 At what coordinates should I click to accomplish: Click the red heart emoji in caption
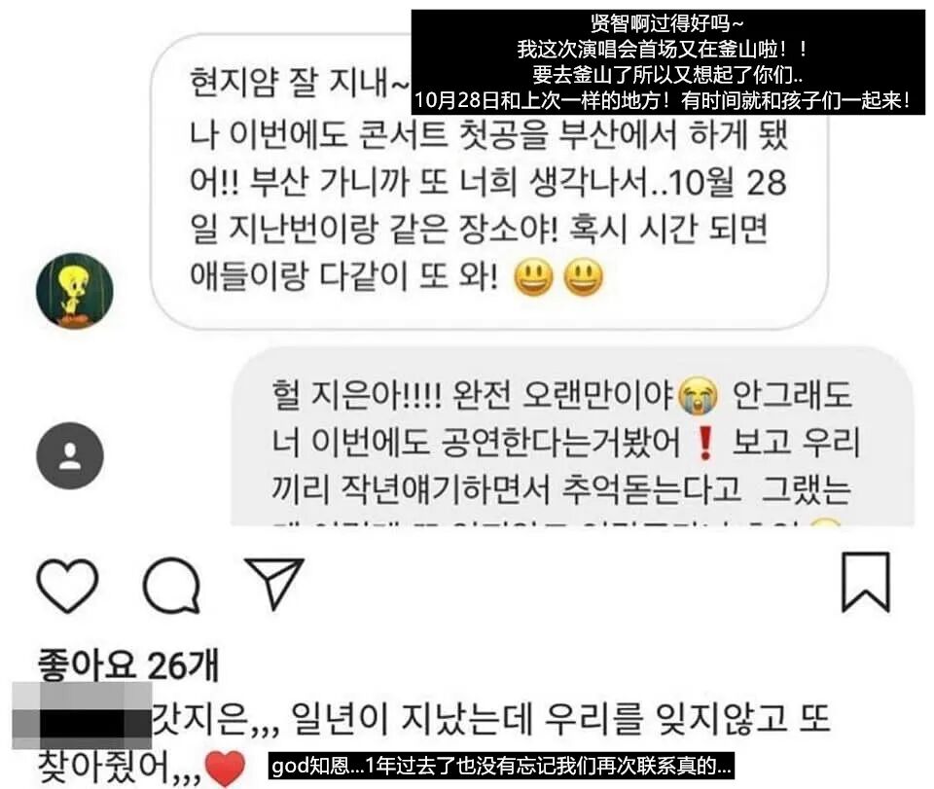(x=225, y=769)
